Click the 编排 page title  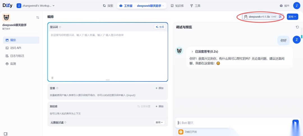tap(50, 17)
